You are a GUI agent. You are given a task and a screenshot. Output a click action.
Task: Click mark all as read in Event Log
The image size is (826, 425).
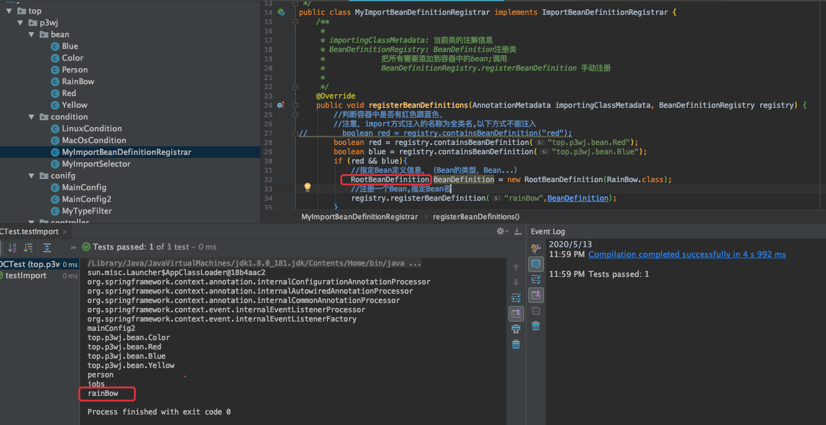[x=536, y=310]
